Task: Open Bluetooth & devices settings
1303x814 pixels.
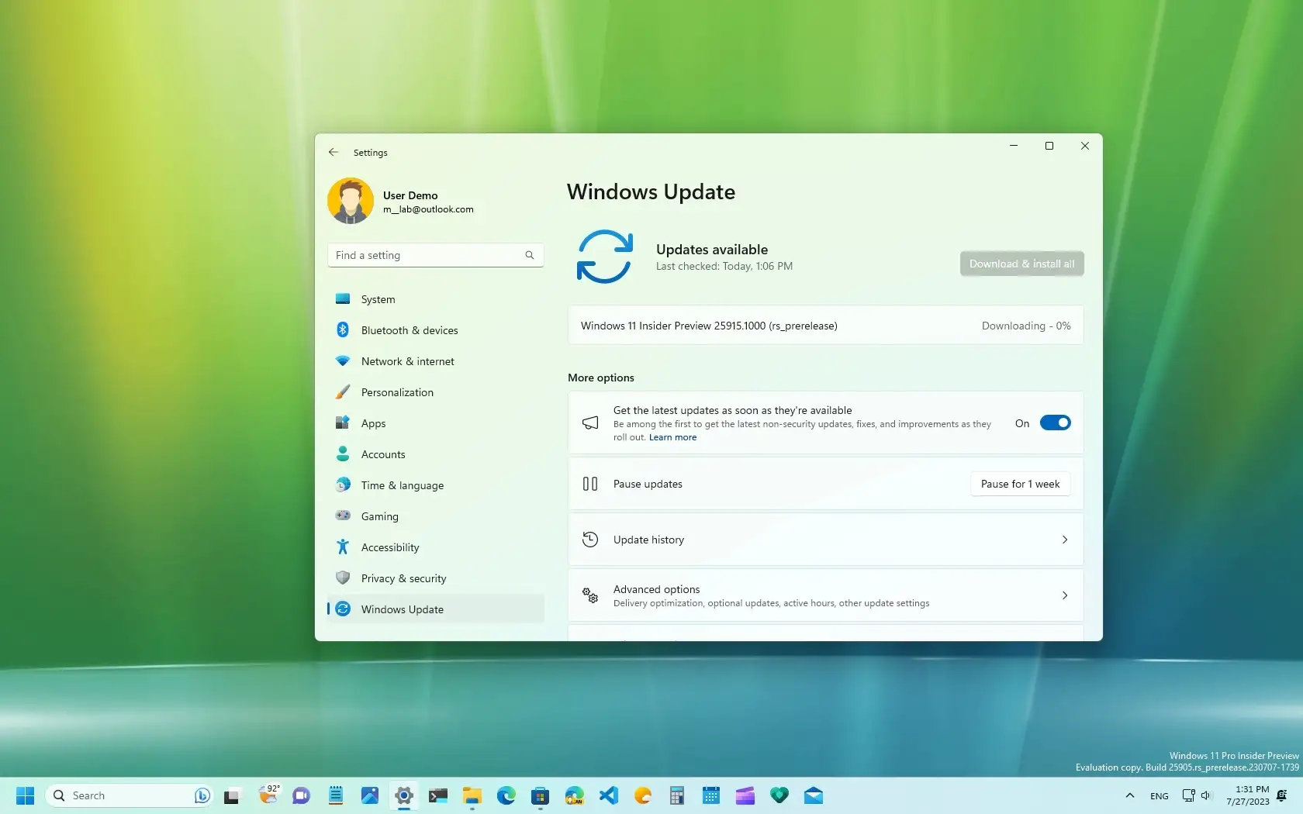Action: (x=435, y=330)
